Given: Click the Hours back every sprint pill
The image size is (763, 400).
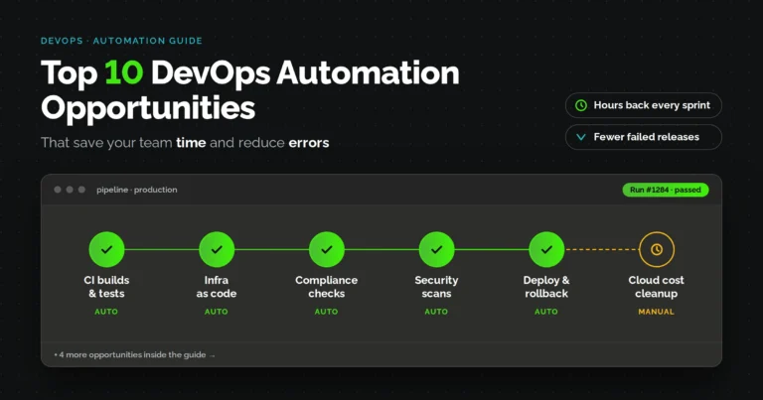Looking at the screenshot, I should pyautogui.click(x=644, y=105).
